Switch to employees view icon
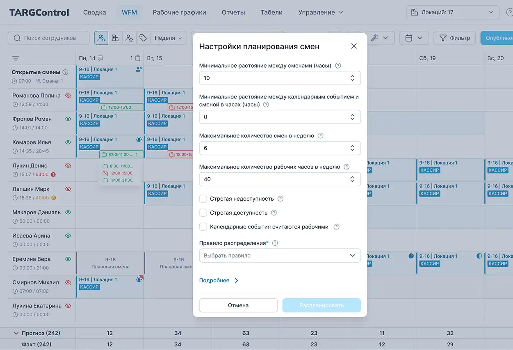 click(x=101, y=38)
